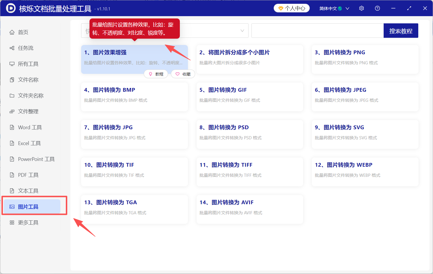This screenshot has width=433, height=274.
Task: Select the Word 工具 sidebar icon
Action: pyautogui.click(x=12, y=127)
